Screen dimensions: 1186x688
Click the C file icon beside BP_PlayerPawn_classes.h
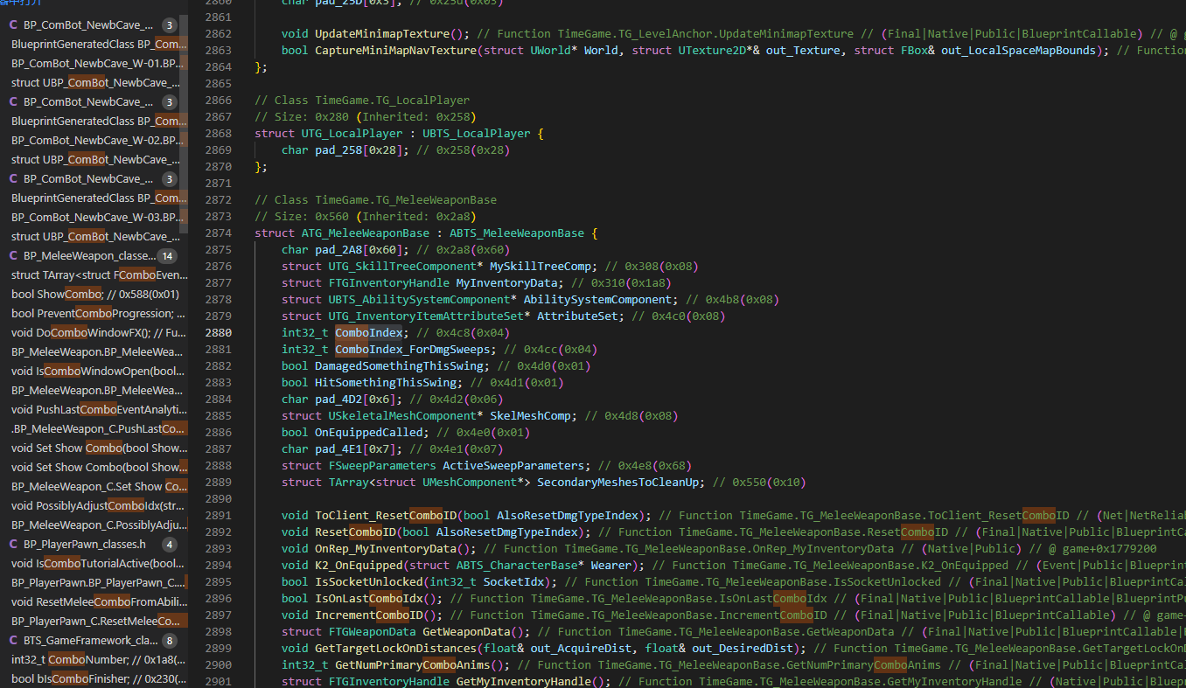(x=13, y=545)
